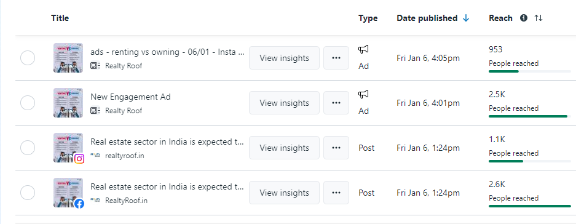Click the Reach info icon

tap(524, 18)
